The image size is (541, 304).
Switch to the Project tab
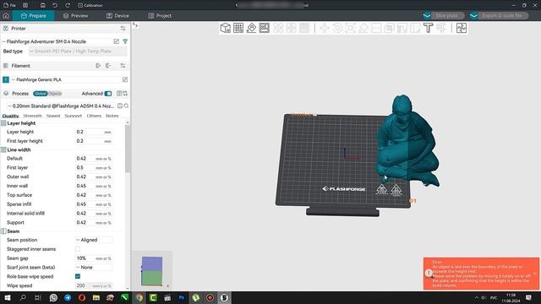[x=160, y=16]
